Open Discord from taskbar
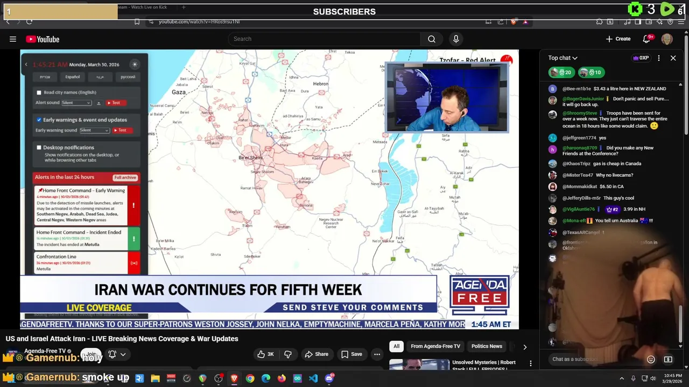Image resolution: width=689 pixels, height=387 pixels. coord(329,378)
